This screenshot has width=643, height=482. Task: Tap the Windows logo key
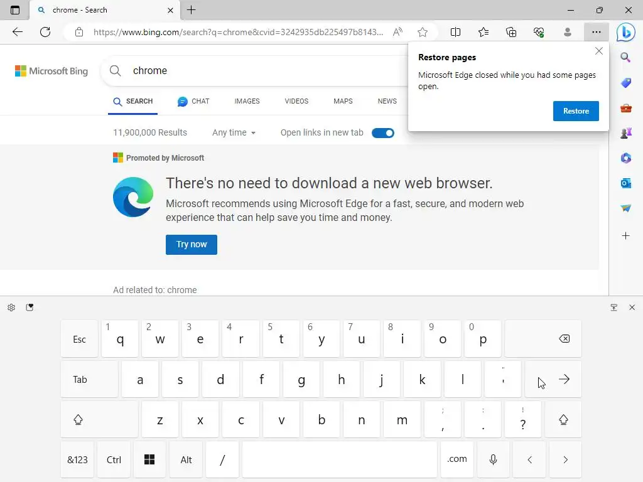(x=149, y=460)
